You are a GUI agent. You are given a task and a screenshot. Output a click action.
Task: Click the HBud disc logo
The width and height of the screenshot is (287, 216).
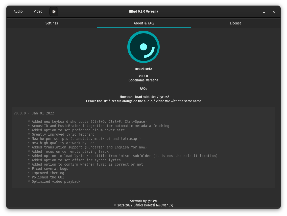click(143, 47)
